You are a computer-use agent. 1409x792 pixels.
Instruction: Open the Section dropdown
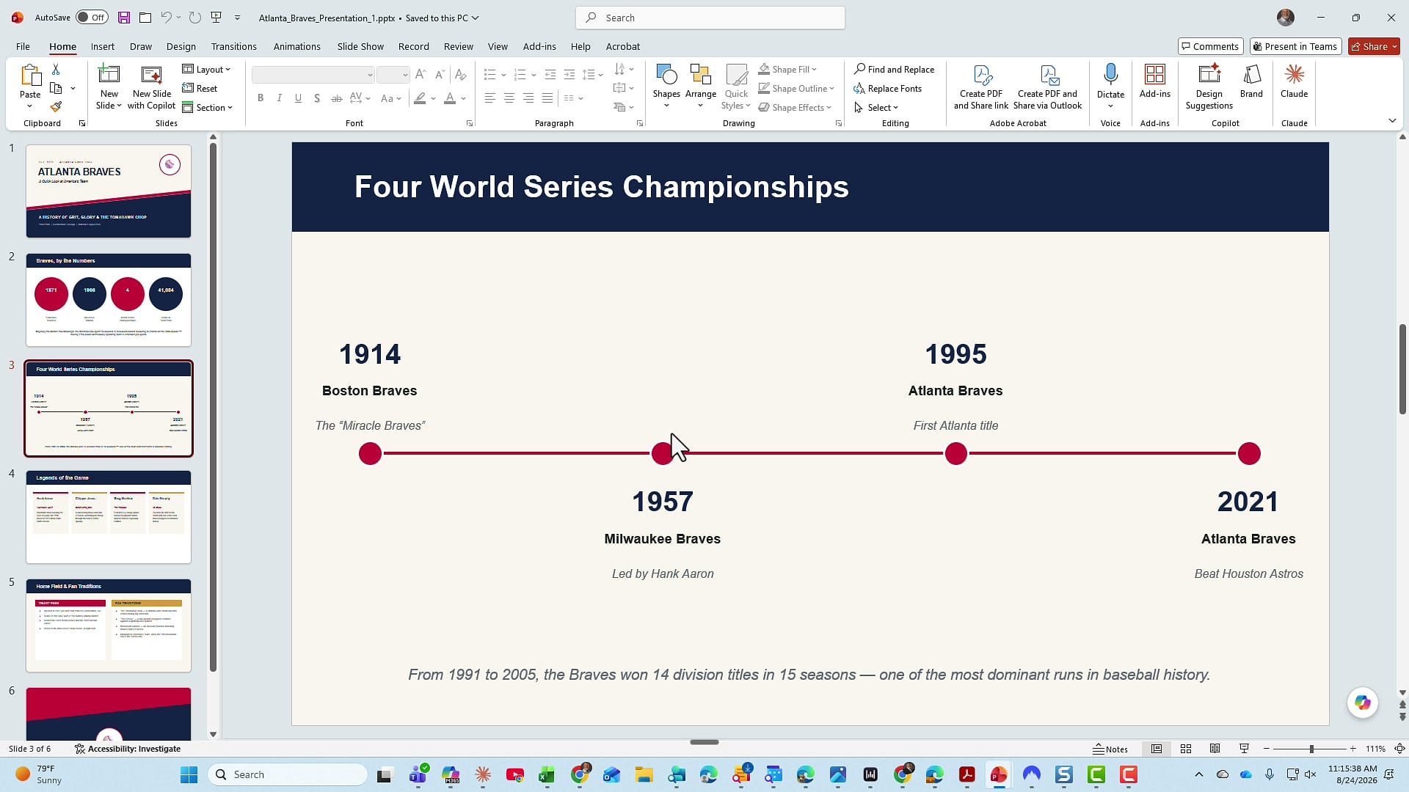(x=207, y=107)
